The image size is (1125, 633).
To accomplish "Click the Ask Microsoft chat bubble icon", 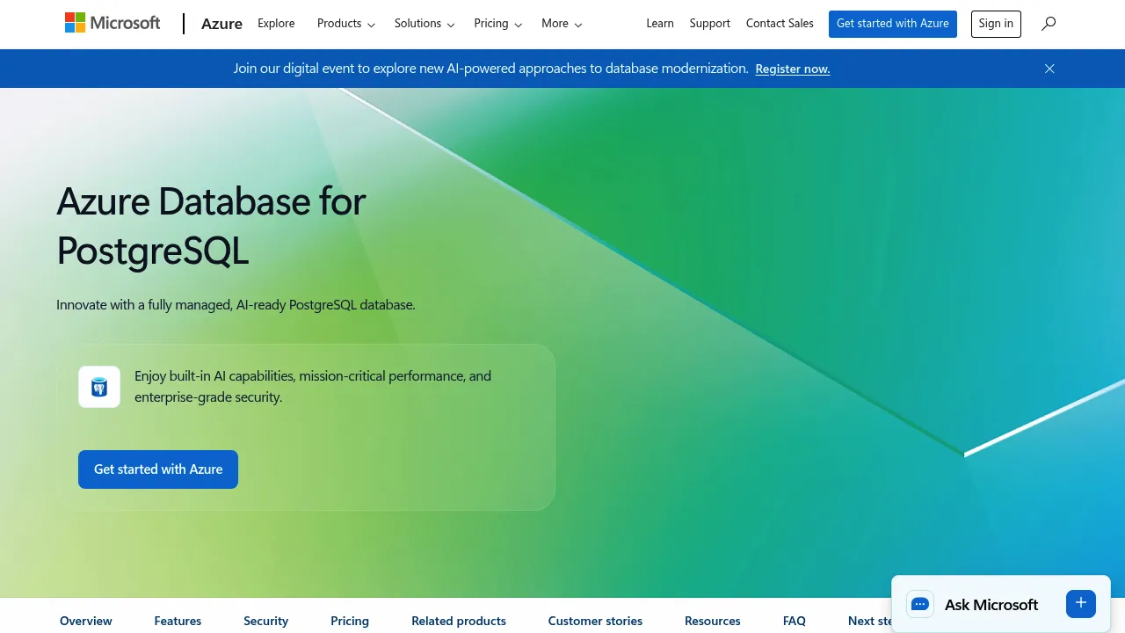I will (x=920, y=604).
